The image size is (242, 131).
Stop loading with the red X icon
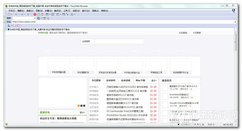point(35,14)
